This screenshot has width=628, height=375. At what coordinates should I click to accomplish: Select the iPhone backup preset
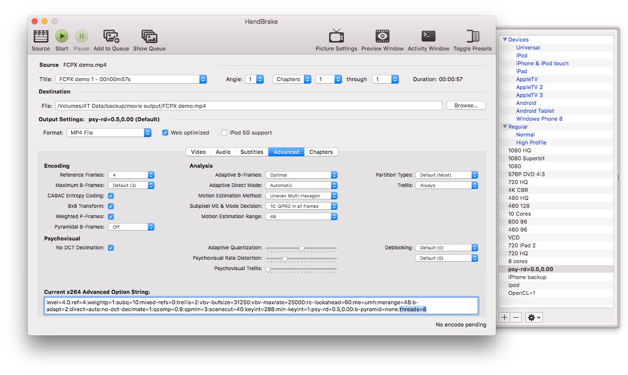527,277
